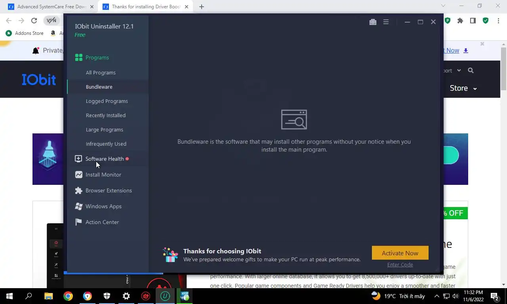
Task: Click the notification bell icon on webpage
Action: point(36,51)
